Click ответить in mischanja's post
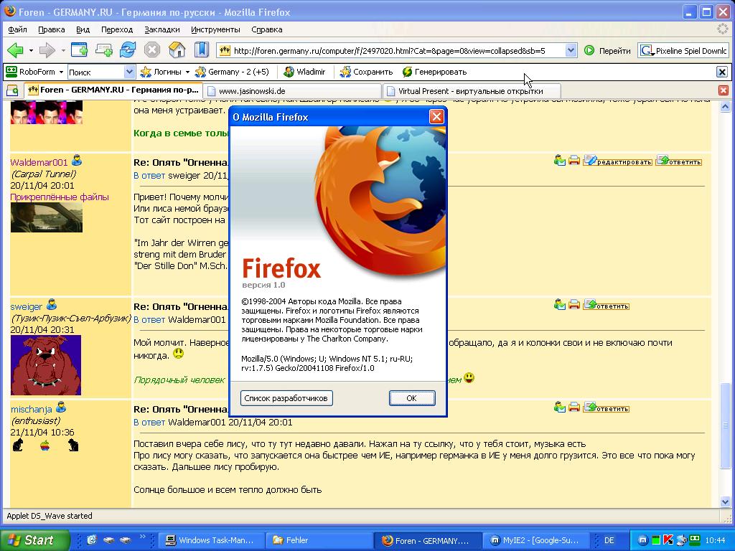The width and height of the screenshot is (735, 551). coord(606,408)
